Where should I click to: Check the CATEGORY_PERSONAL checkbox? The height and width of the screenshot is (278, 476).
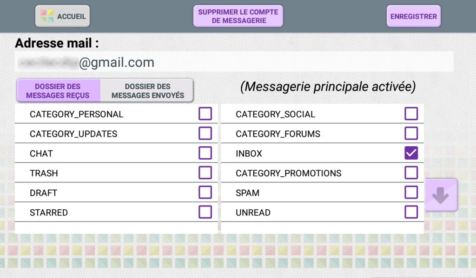[205, 114]
